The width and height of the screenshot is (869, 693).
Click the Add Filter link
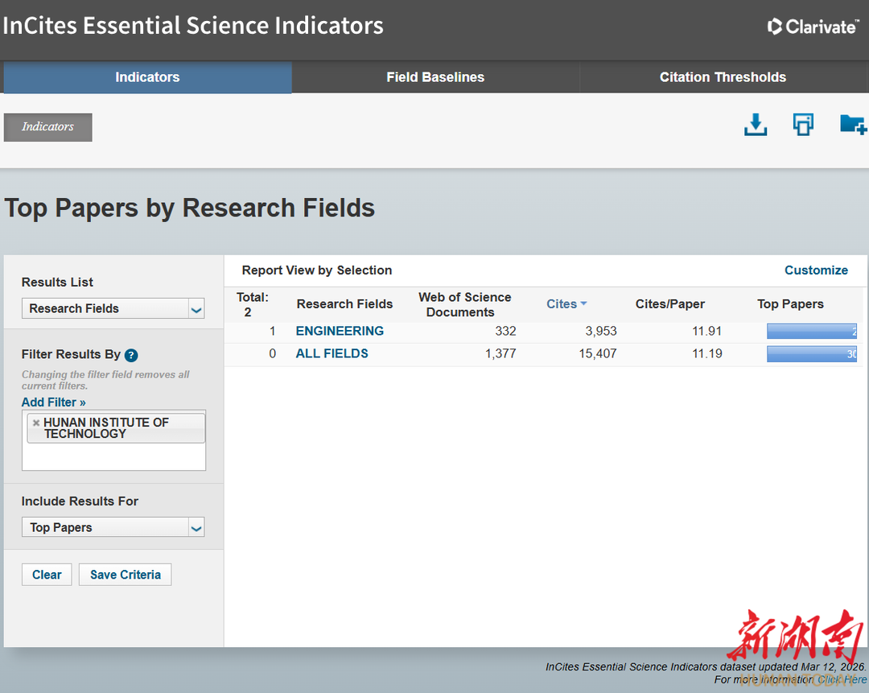[53, 402]
